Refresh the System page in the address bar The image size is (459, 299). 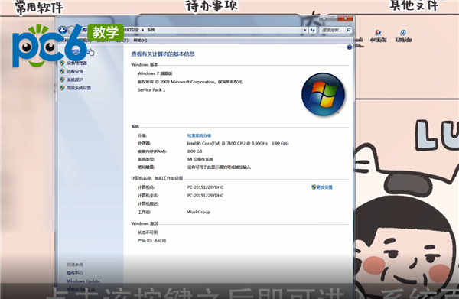(312, 30)
